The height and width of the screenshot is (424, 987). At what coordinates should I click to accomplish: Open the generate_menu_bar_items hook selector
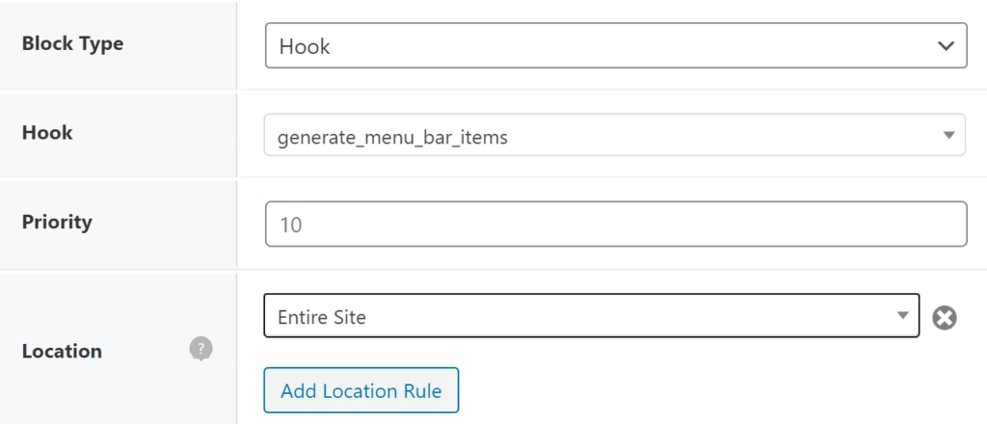click(x=614, y=136)
